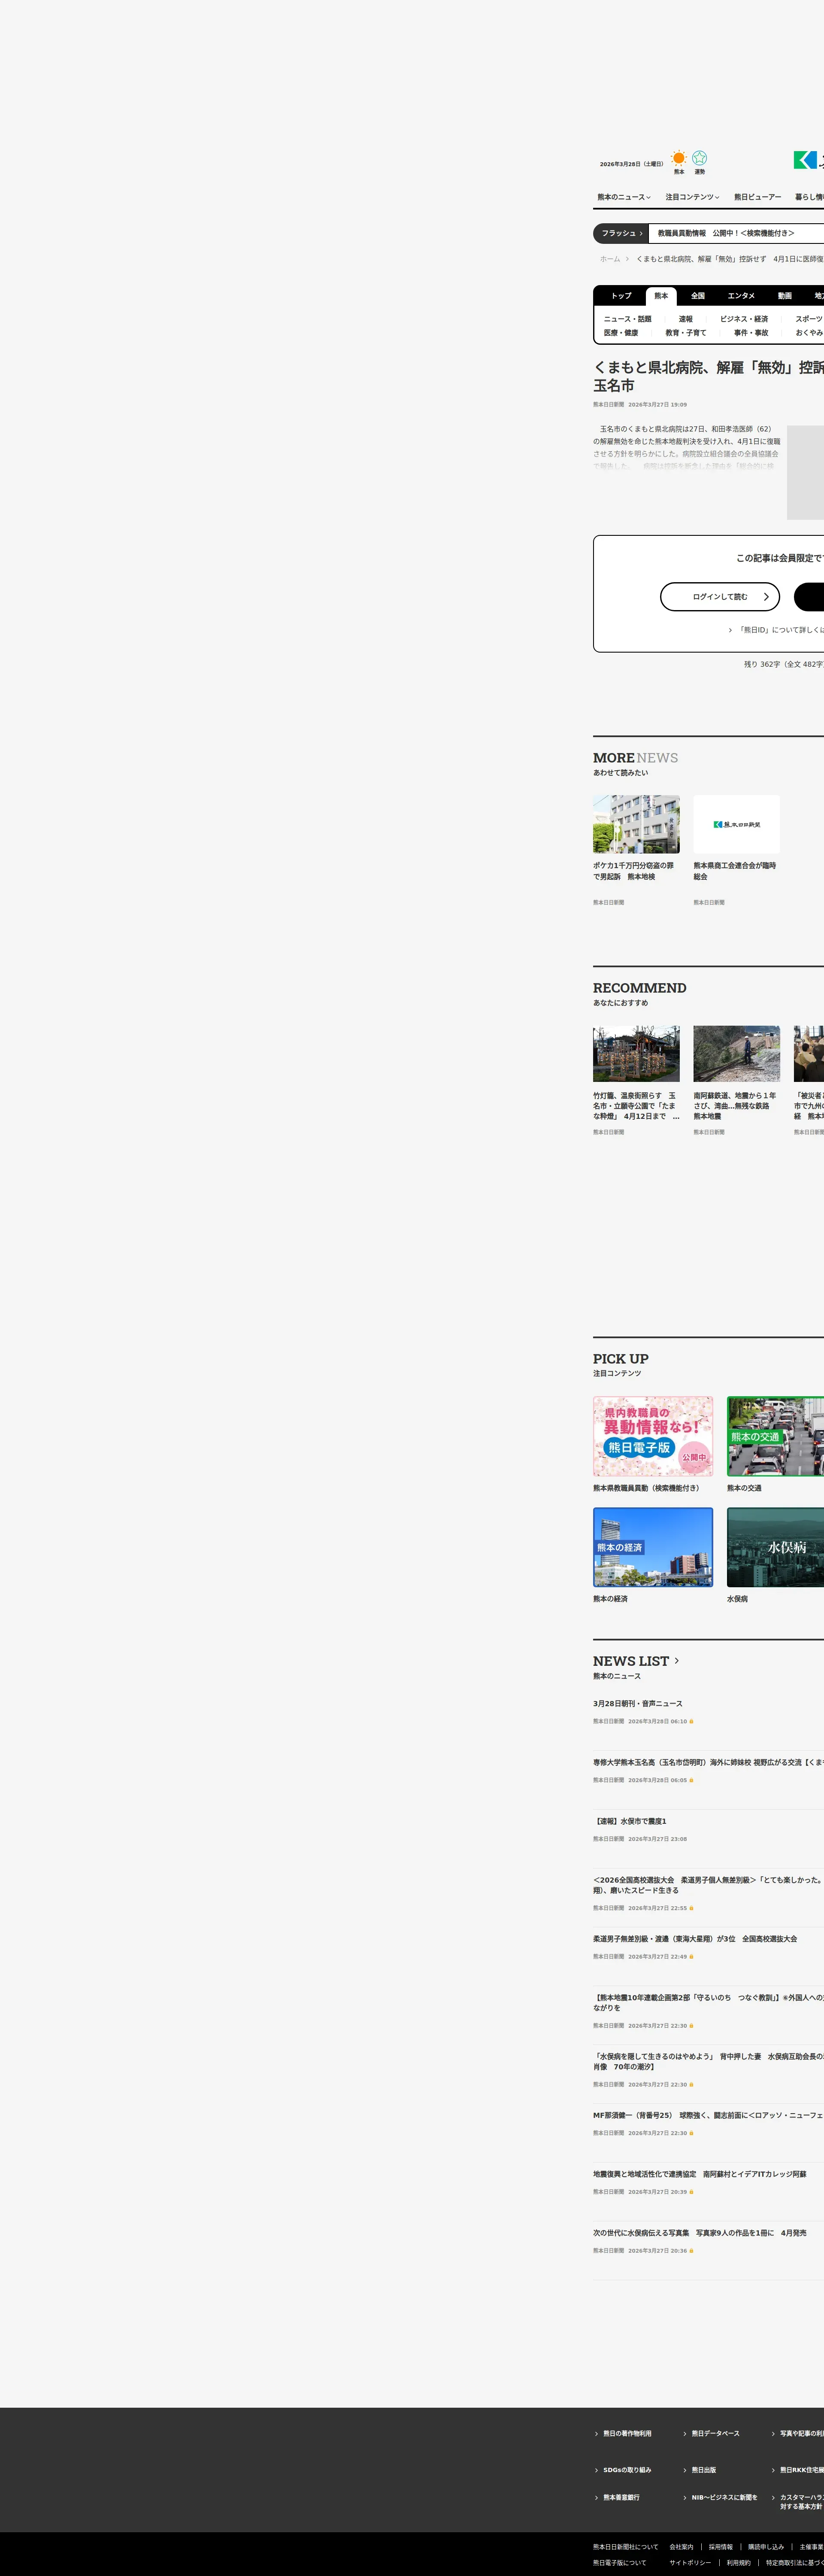Open the フラッシュ news expander

click(x=621, y=233)
